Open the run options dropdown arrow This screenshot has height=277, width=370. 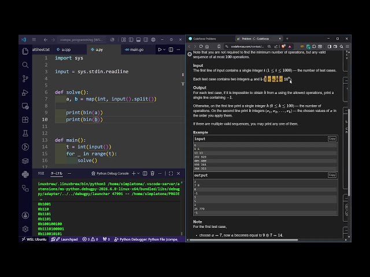pyautogui.click(x=164, y=50)
